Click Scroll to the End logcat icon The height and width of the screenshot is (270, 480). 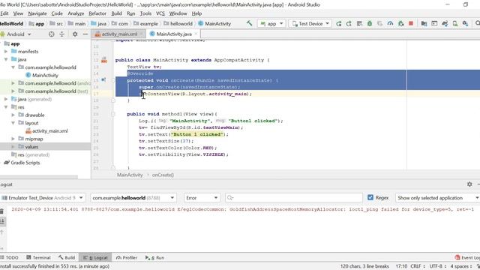[2, 221]
